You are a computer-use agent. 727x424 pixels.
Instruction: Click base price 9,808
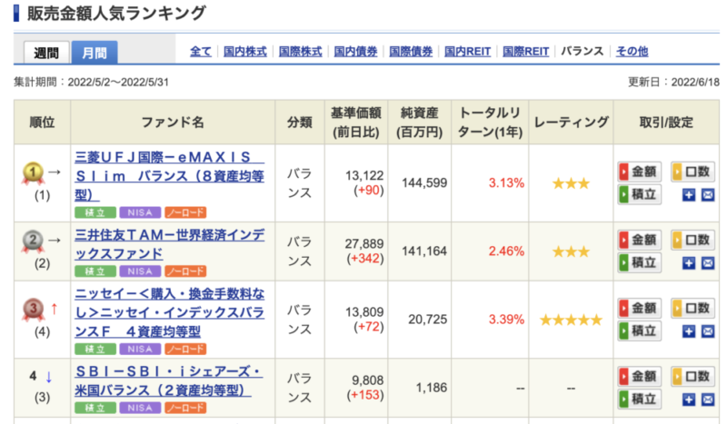click(367, 380)
